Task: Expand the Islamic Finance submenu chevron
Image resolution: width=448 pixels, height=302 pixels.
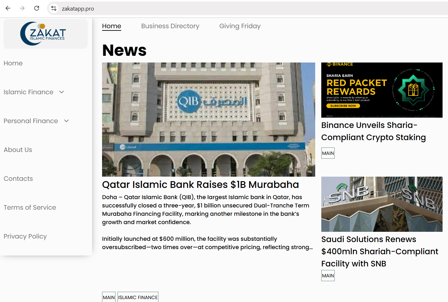Action: point(62,92)
